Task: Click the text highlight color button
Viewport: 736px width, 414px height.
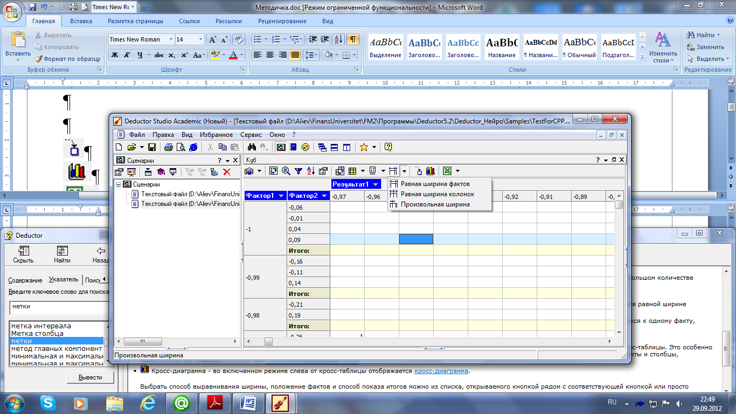Action: (x=214, y=55)
